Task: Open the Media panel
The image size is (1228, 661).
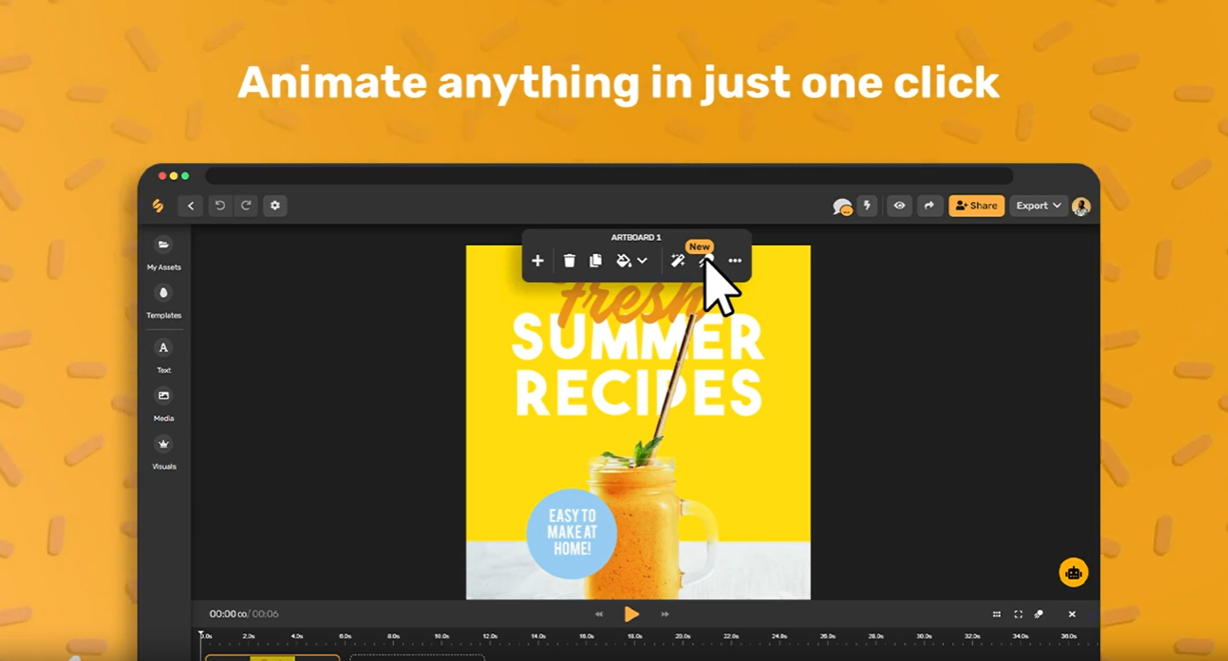Action: click(164, 397)
